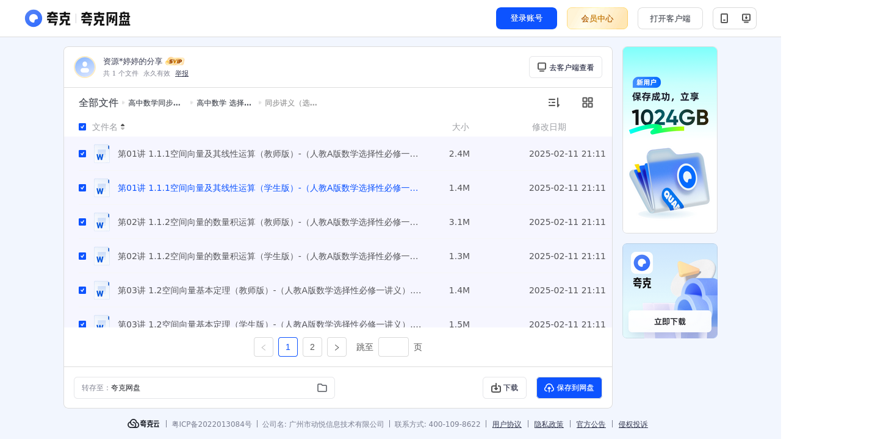Viewport: 886px width, 439px height.
Task: Select page 1 in pagination
Action: (288, 347)
